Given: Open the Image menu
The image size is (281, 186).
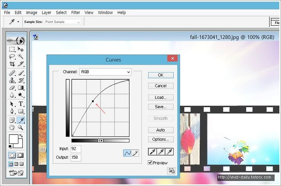Looking at the screenshot, I should coord(32,12).
